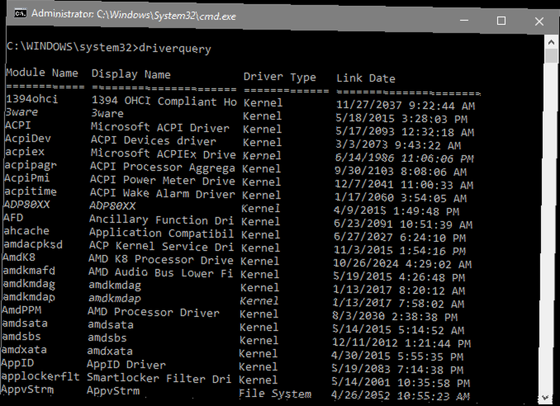Click 'ACPI Power Meter Drive' display name

click(162, 180)
